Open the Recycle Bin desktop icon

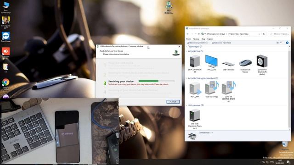coord(285,146)
